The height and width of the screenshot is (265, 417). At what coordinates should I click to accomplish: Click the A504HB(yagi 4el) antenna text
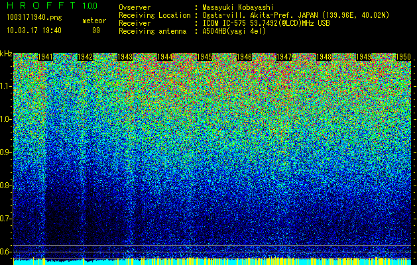point(234,31)
